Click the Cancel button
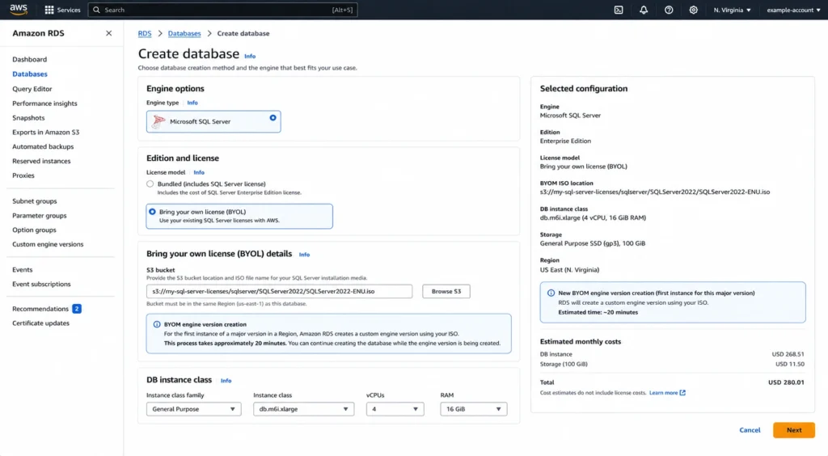Viewport: 828px width, 456px height. click(x=750, y=430)
